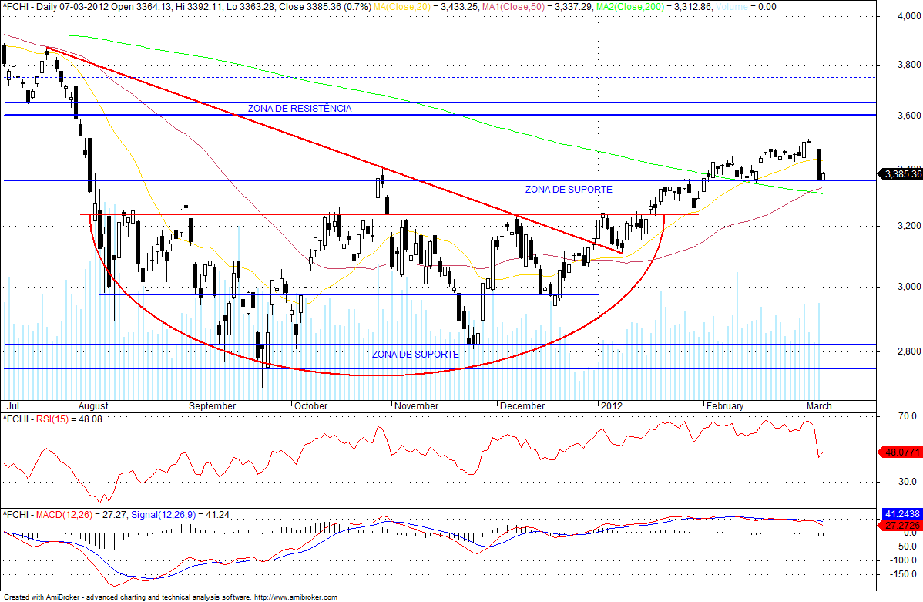Click the 3,000 price axis label
This screenshot has height=602, width=923.
[x=909, y=287]
